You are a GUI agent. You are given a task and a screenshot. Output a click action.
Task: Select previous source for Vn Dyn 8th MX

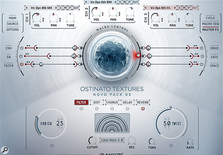point(26,8)
